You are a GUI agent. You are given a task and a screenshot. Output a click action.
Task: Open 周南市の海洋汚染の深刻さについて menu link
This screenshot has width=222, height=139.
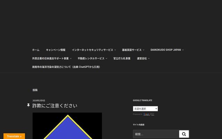point(66,67)
